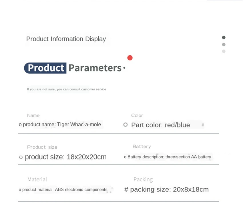Click the circle bullet before Part color
The image size is (243, 214).
tap(125, 125)
